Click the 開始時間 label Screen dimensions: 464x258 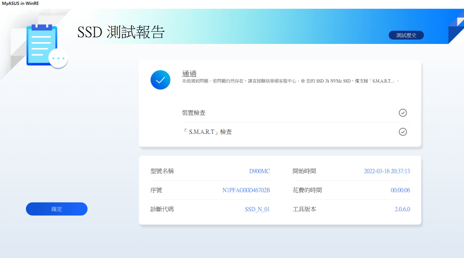pyautogui.click(x=304, y=171)
